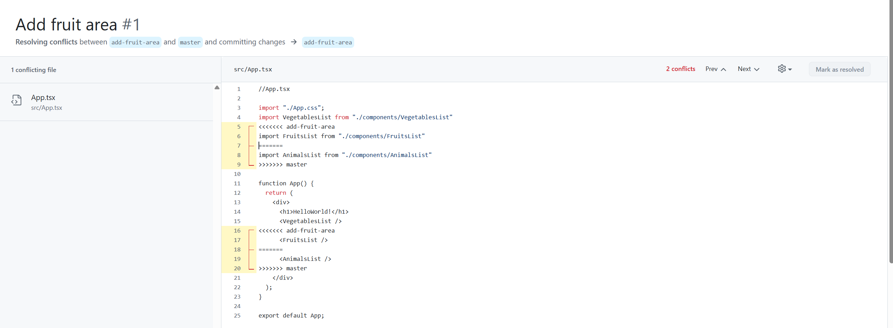Image resolution: width=893 pixels, height=328 pixels.
Task: Place cursor on line 9 '>>>>>>> master' marker
Action: 283,164
